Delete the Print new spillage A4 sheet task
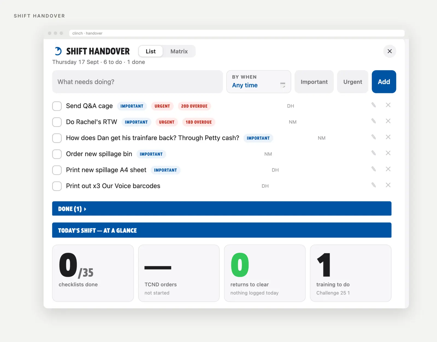Screen dimensions: 437x342 pyautogui.click(x=388, y=169)
